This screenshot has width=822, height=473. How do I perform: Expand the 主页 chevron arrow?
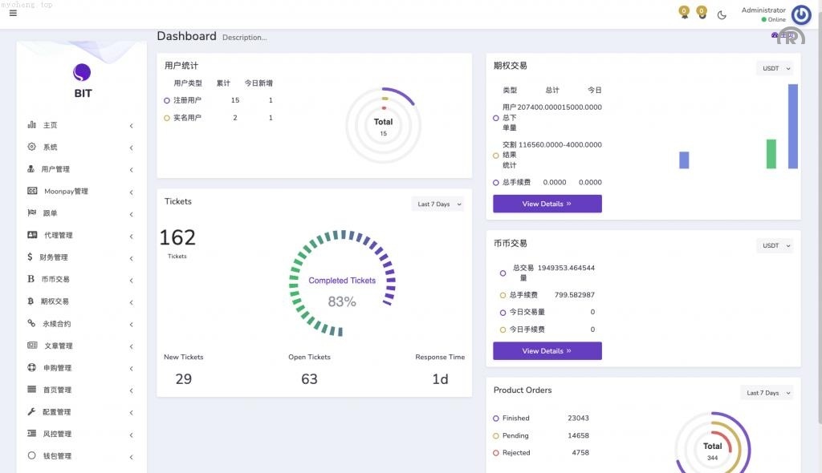tap(131, 126)
